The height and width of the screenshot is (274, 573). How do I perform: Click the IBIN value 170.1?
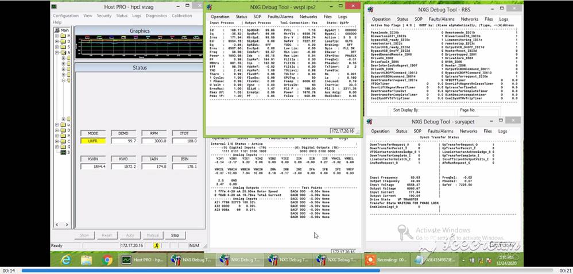pos(185,167)
